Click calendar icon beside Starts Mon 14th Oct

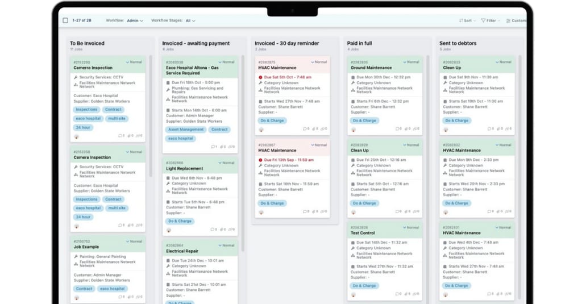point(168,111)
